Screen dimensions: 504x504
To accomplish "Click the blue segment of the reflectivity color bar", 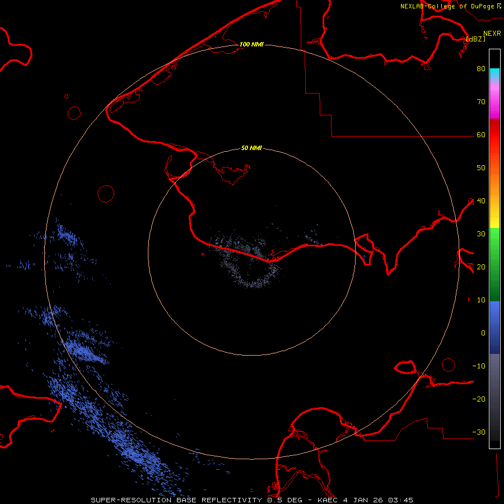I will click(494, 328).
